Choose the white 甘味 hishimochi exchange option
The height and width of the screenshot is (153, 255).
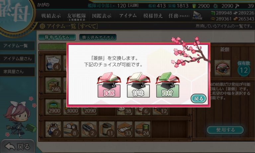(138, 85)
